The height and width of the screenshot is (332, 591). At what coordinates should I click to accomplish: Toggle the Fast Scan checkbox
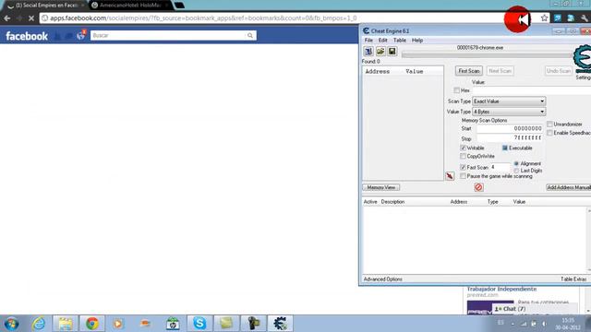tap(463, 167)
